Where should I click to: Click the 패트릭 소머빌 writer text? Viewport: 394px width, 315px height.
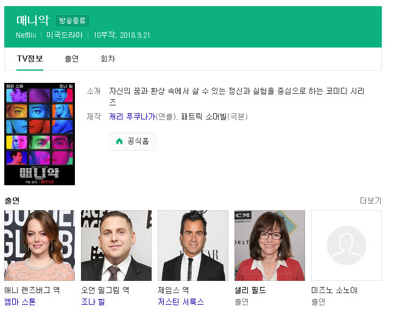click(x=204, y=116)
